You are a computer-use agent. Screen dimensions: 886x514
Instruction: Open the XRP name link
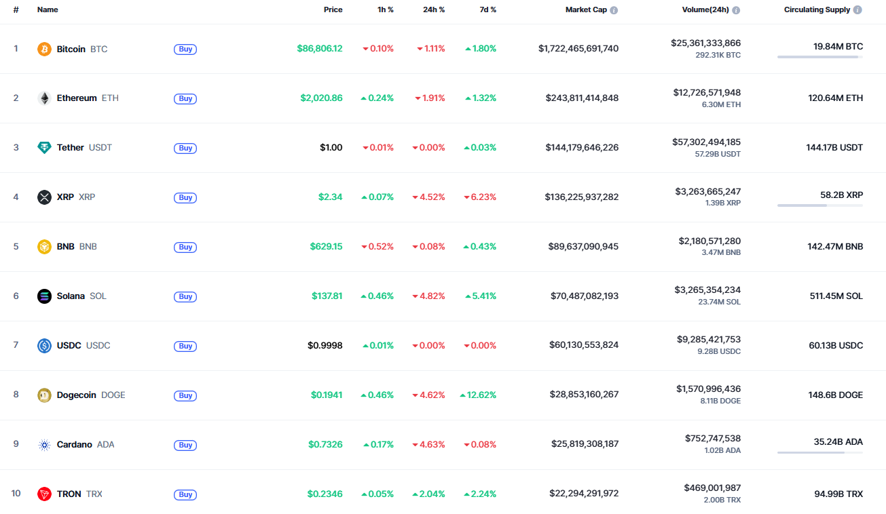65,197
